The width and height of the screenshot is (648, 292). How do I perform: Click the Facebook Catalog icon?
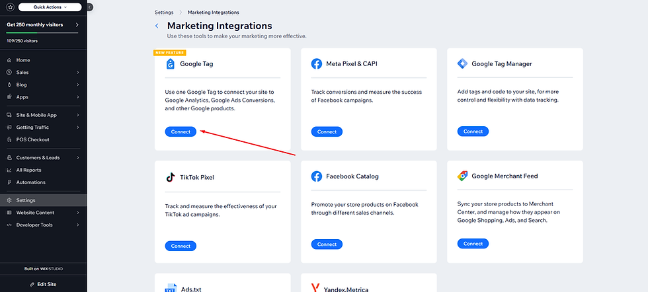pos(317,176)
